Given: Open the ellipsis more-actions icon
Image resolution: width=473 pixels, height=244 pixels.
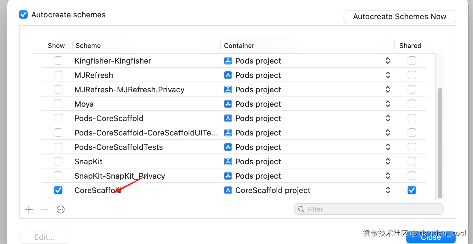Looking at the screenshot, I should coord(61,210).
